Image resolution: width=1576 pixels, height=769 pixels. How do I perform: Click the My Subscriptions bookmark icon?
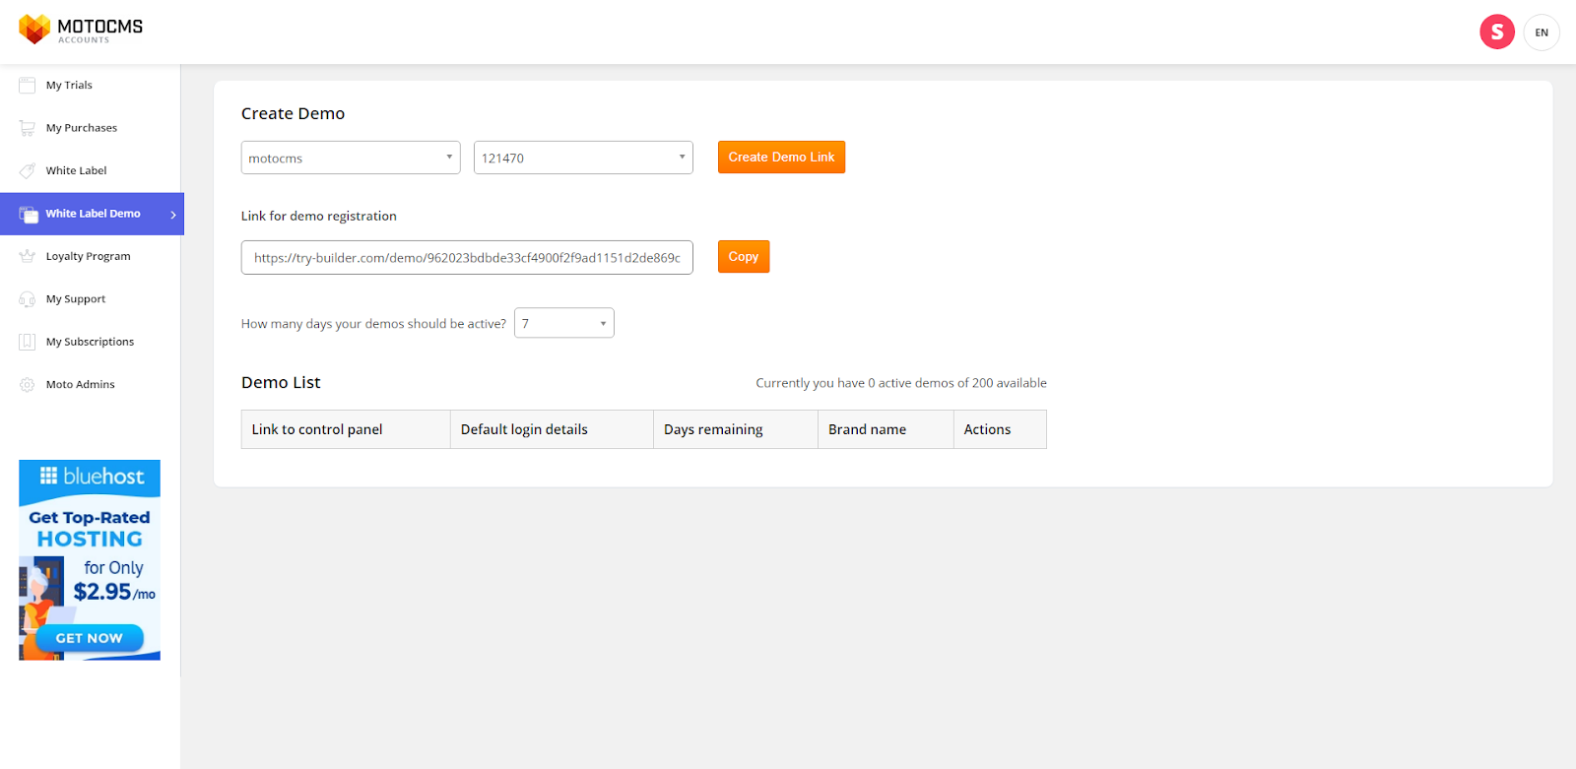[28, 342]
